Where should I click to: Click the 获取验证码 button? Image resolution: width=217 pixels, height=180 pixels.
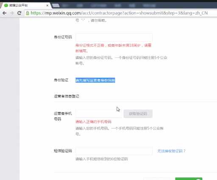(x=138, y=114)
